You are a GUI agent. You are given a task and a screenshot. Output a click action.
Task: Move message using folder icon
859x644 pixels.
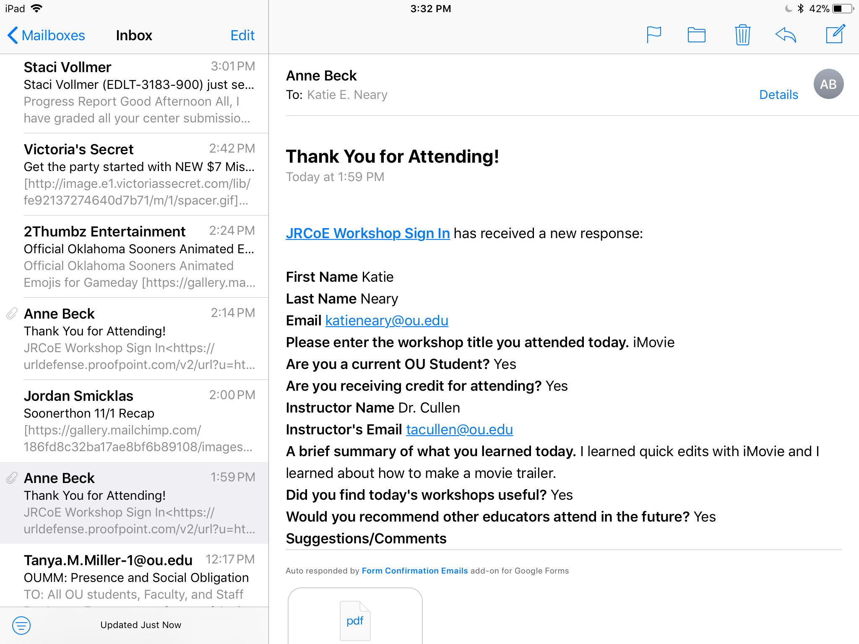tap(696, 35)
